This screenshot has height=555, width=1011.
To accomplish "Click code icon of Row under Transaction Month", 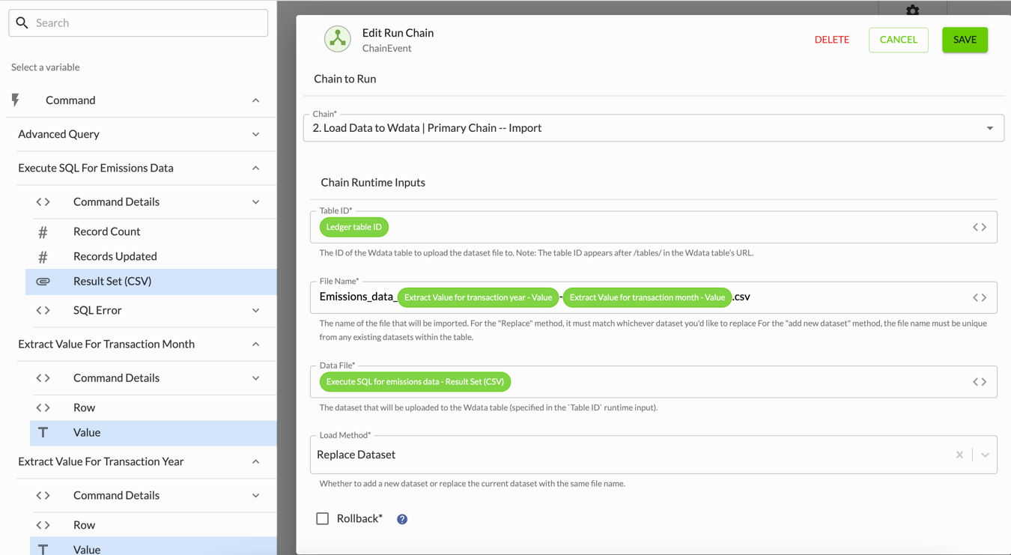I will click(x=43, y=408).
